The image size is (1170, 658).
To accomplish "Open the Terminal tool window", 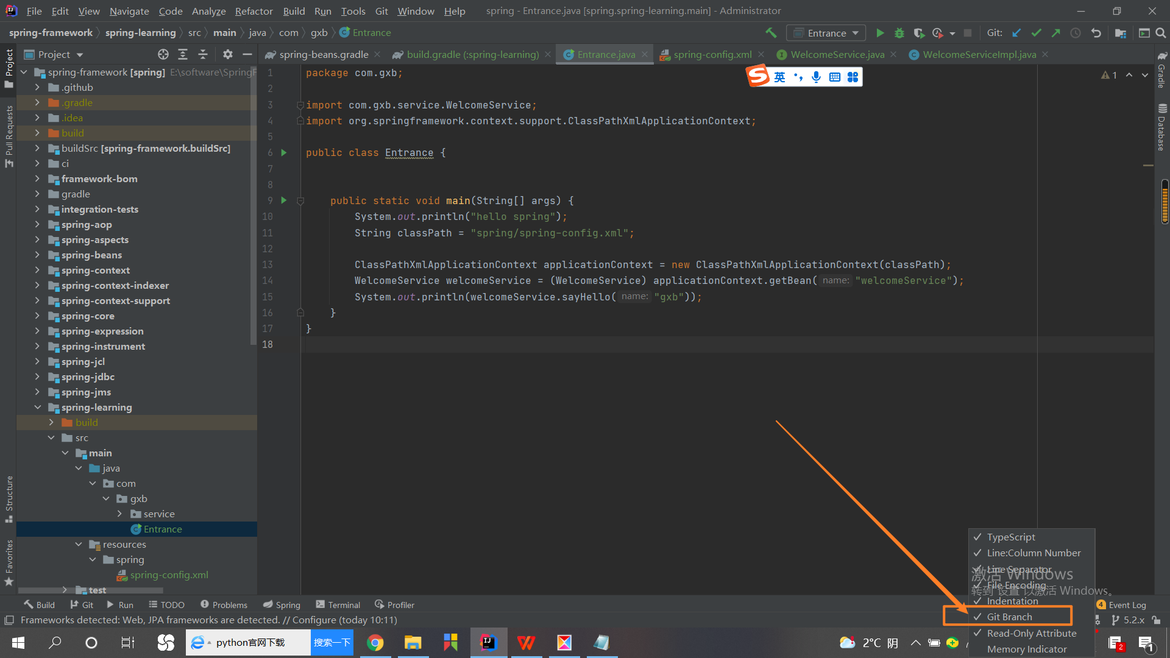I will (338, 605).
